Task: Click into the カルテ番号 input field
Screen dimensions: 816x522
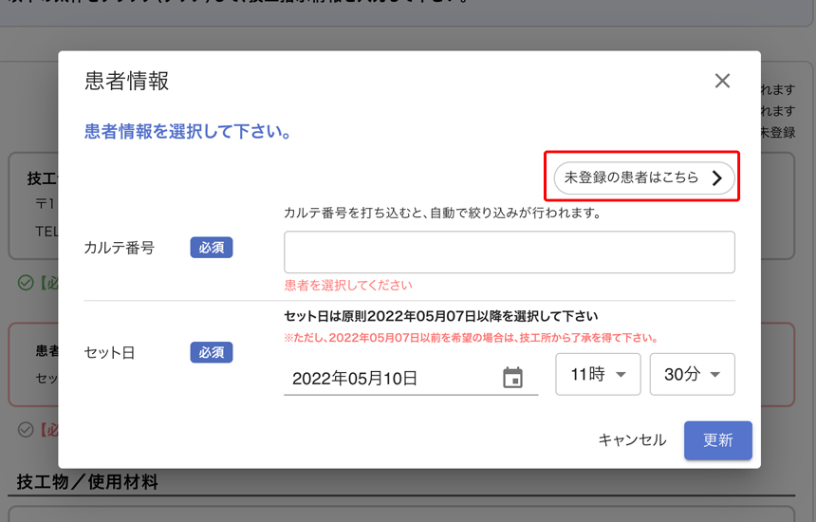Action: coord(509,252)
